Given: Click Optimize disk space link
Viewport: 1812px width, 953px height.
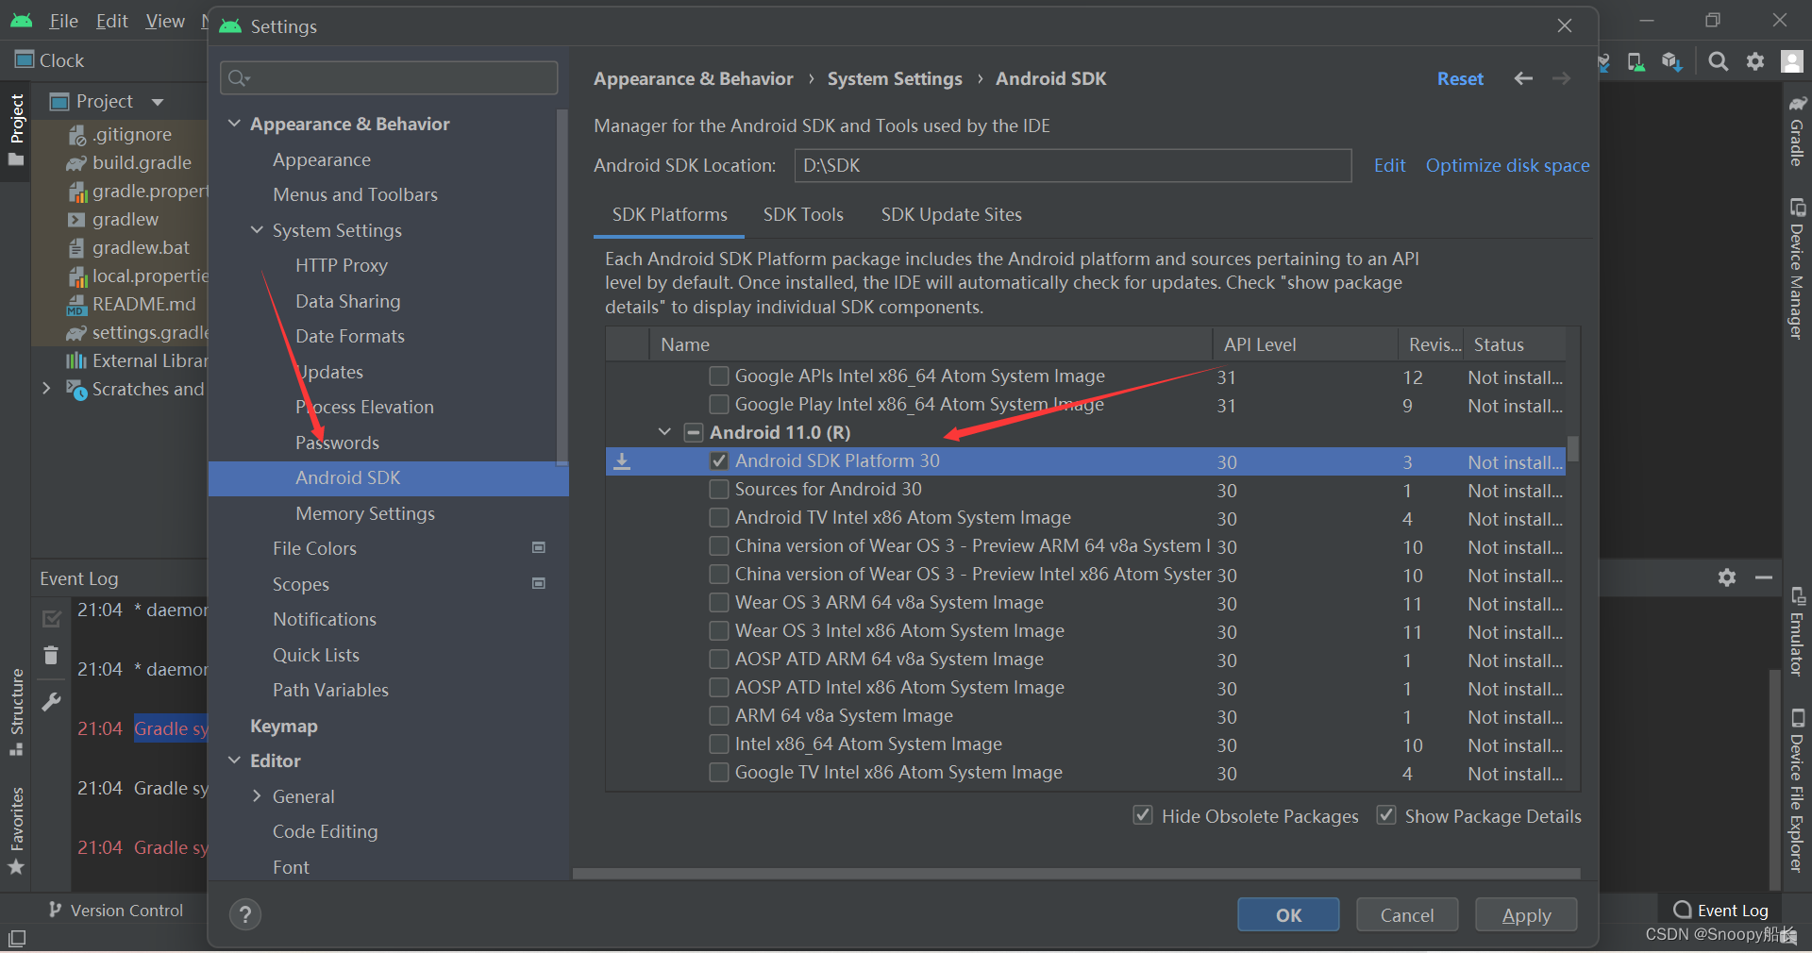Looking at the screenshot, I should pyautogui.click(x=1507, y=165).
